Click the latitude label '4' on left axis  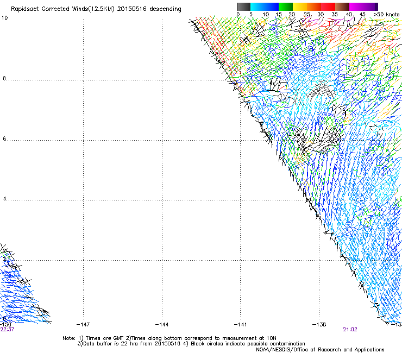tap(4, 199)
